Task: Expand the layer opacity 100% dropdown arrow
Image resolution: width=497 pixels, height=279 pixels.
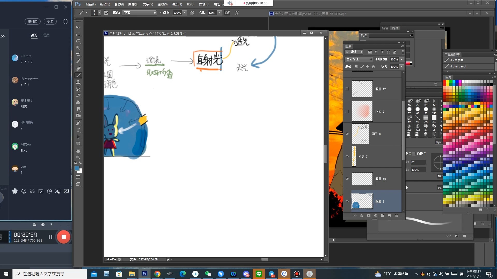Action: (x=401, y=59)
